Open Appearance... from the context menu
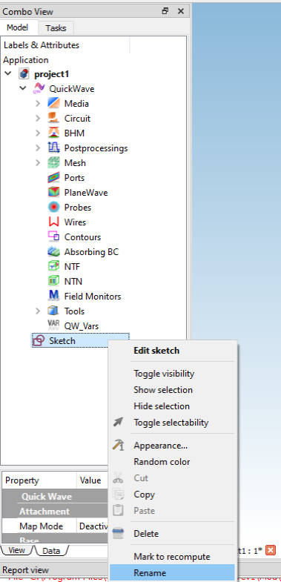The image size is (281, 582). 161,446
